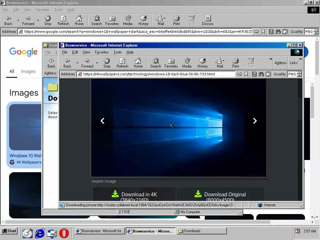The height and width of the screenshot is (240, 320).
Task: Open Tools menu in front Browservice window
Action: point(117,52)
